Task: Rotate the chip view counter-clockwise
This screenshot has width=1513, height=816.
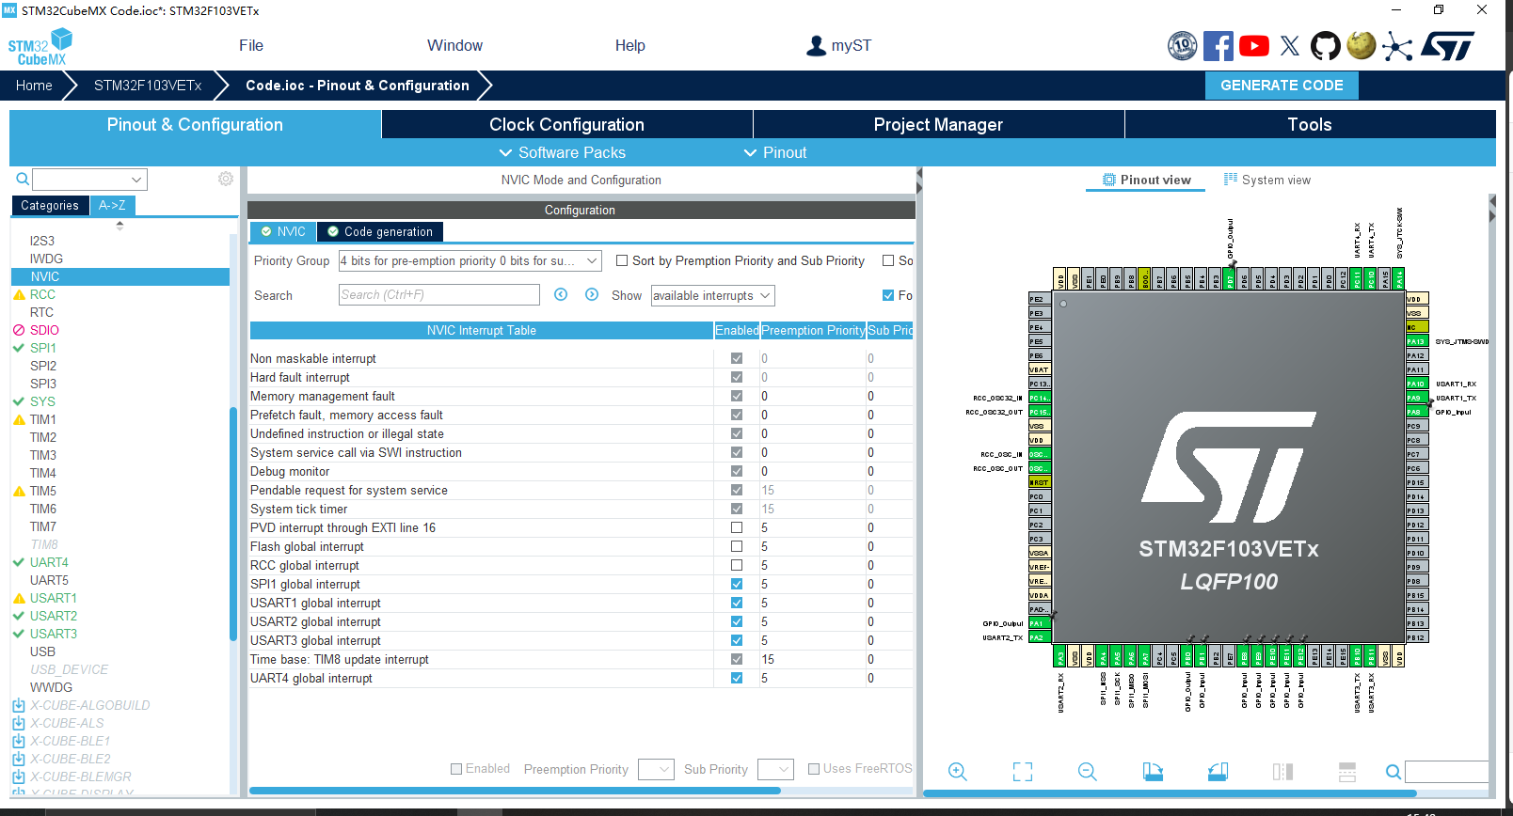Action: [x=1218, y=772]
